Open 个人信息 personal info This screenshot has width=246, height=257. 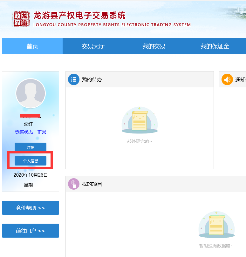pyautogui.click(x=31, y=161)
